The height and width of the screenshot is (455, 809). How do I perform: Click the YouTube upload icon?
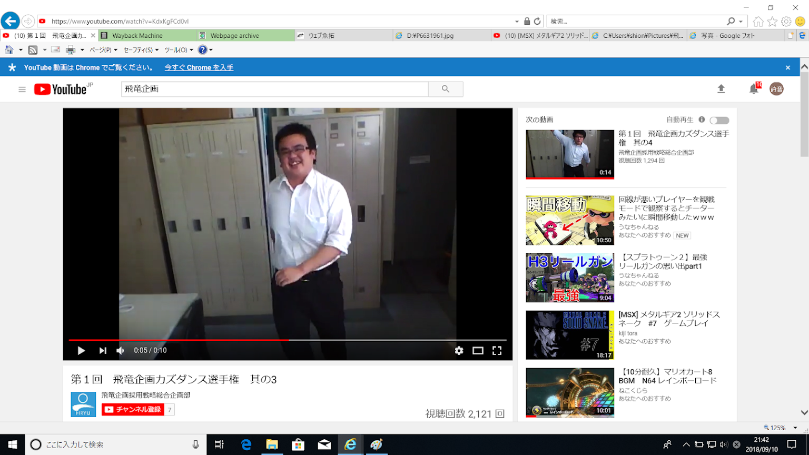(721, 89)
